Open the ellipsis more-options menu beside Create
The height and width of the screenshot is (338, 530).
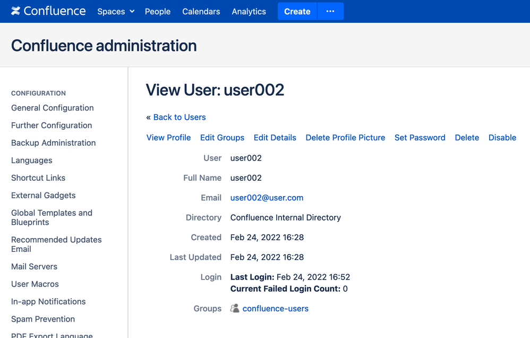(330, 11)
